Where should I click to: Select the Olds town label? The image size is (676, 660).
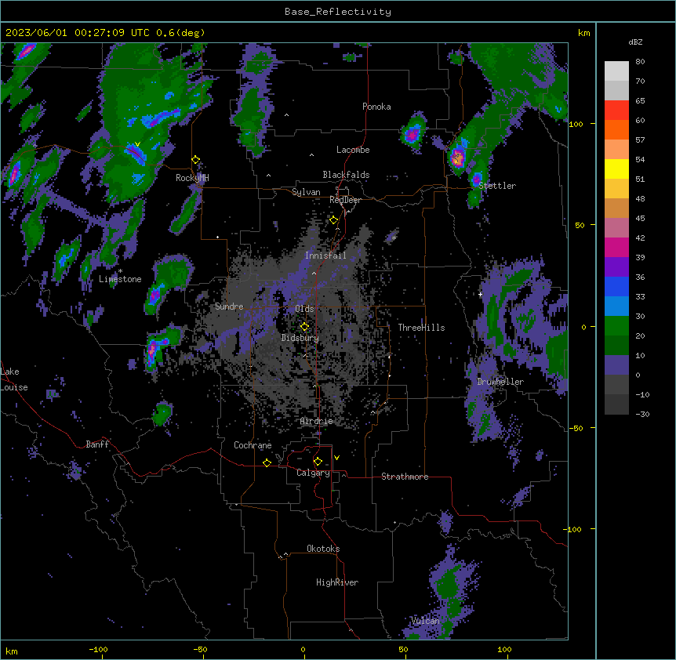tap(304, 309)
